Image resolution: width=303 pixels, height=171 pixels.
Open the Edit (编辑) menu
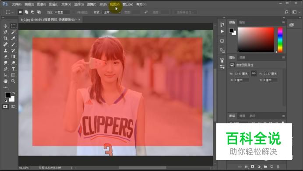[29, 4]
